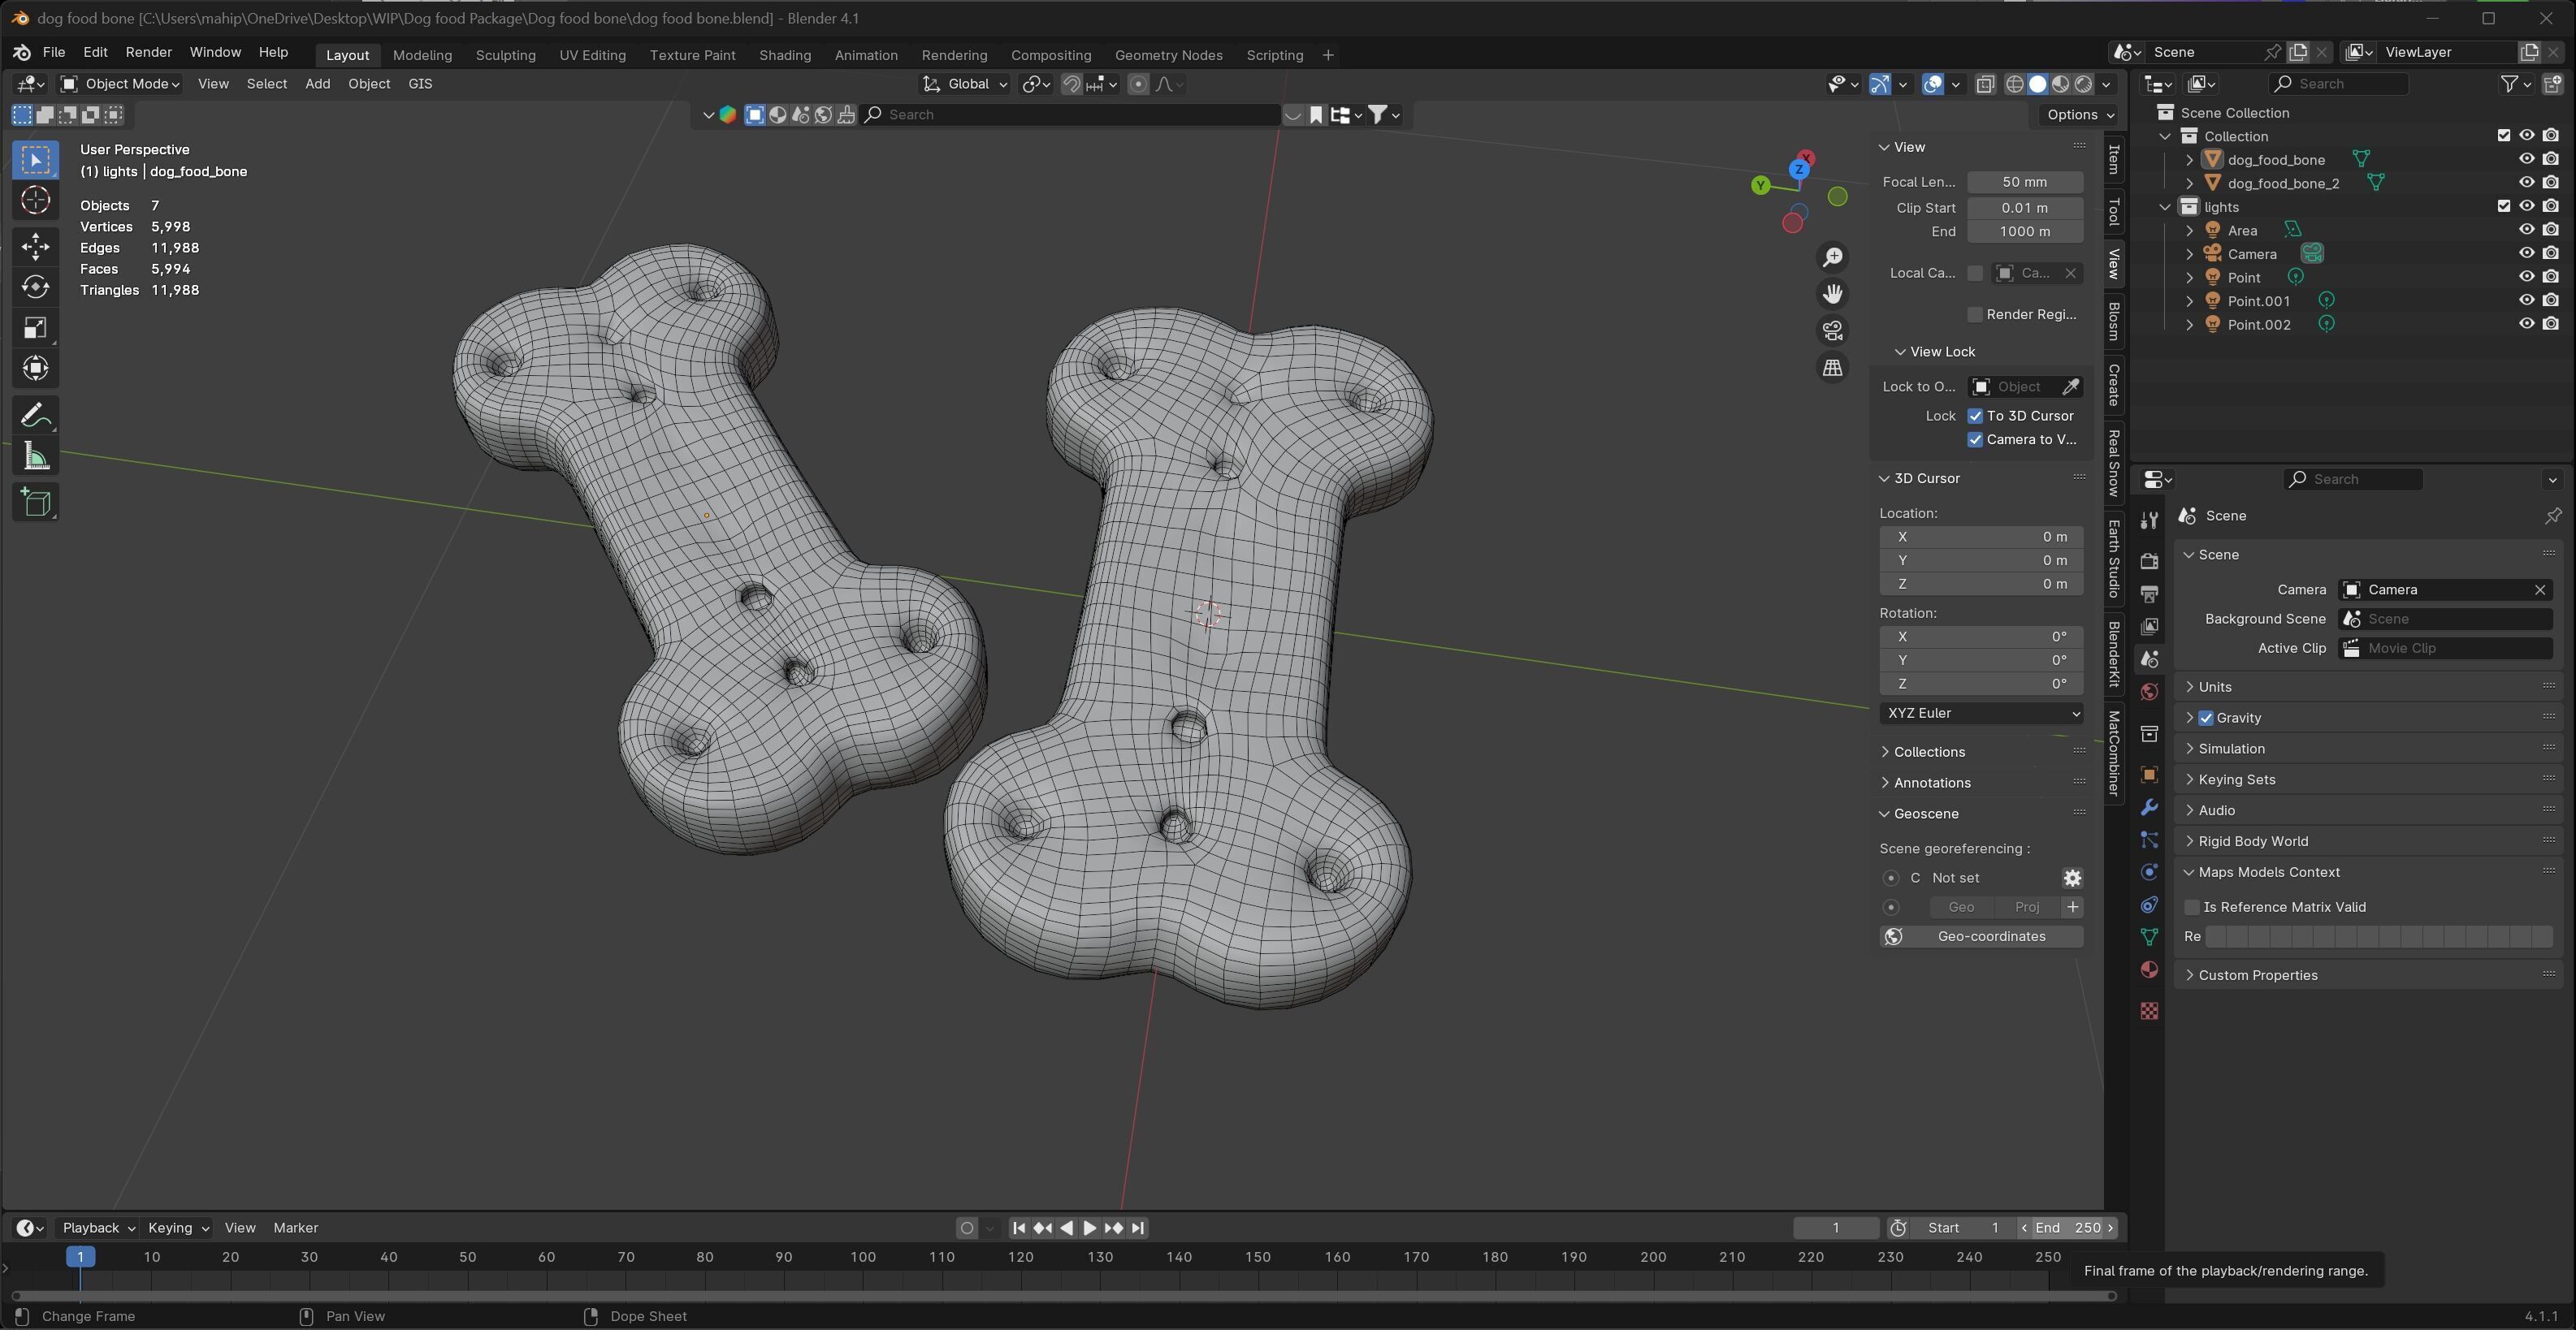This screenshot has width=2576, height=1330.
Task: Jump to the timeline end frame
Action: [x=1138, y=1228]
